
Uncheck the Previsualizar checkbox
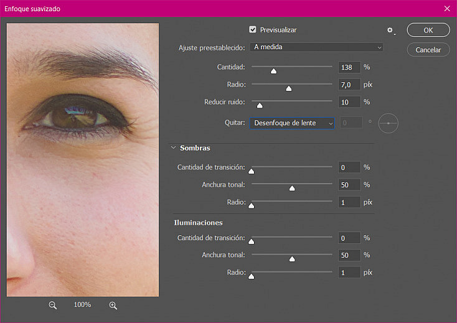(x=253, y=30)
